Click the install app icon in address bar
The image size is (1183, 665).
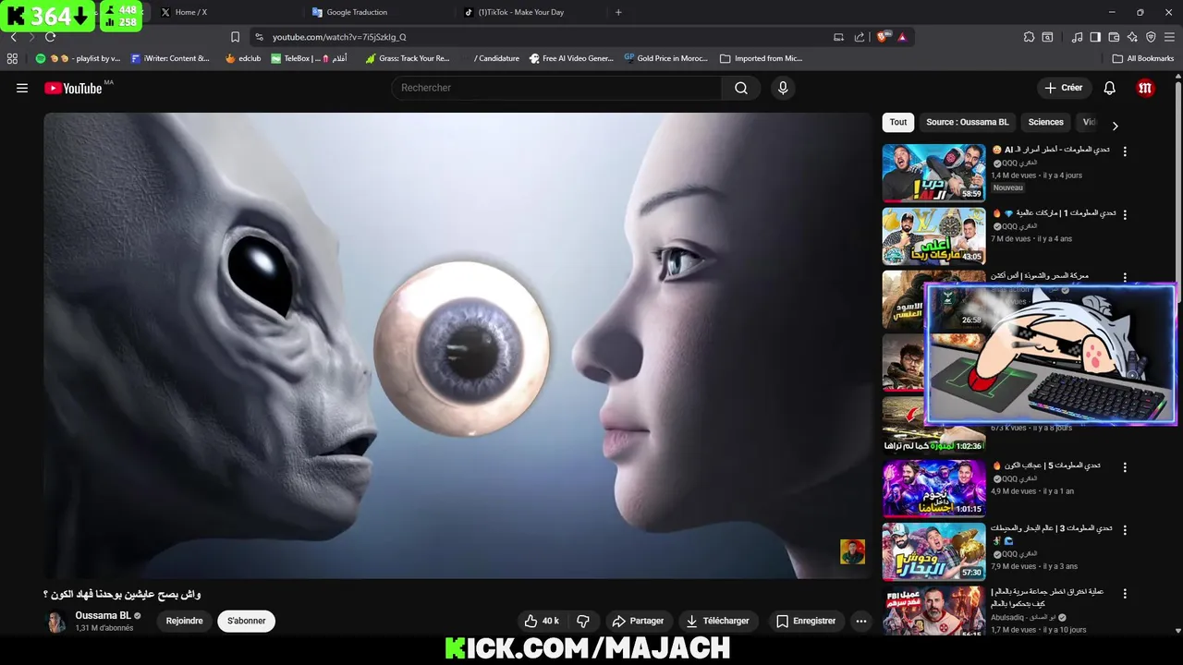[x=838, y=37]
